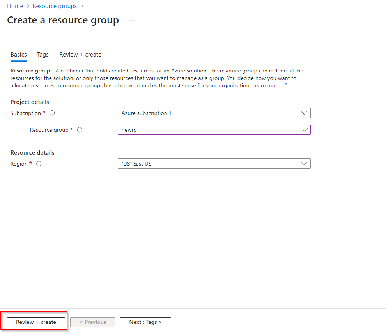Expand the (US) East US region dropdown
The width and height of the screenshot is (386, 334).
click(214, 164)
